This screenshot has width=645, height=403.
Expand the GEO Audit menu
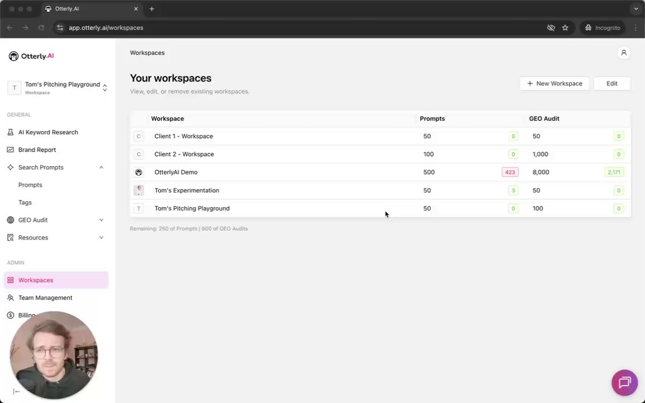tap(101, 220)
